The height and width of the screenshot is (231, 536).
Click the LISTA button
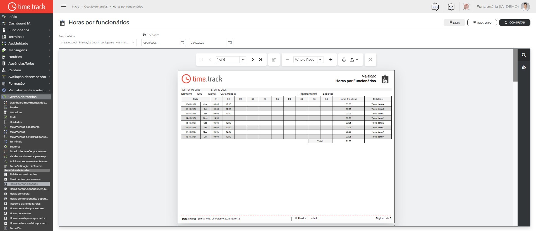[x=454, y=23]
